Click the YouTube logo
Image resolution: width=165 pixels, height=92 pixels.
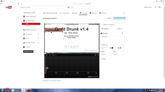[9, 7]
